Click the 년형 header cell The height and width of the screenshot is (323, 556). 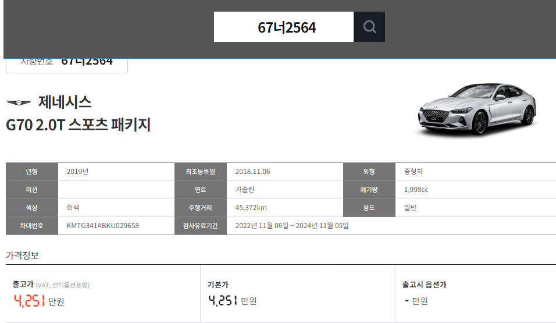click(32, 172)
